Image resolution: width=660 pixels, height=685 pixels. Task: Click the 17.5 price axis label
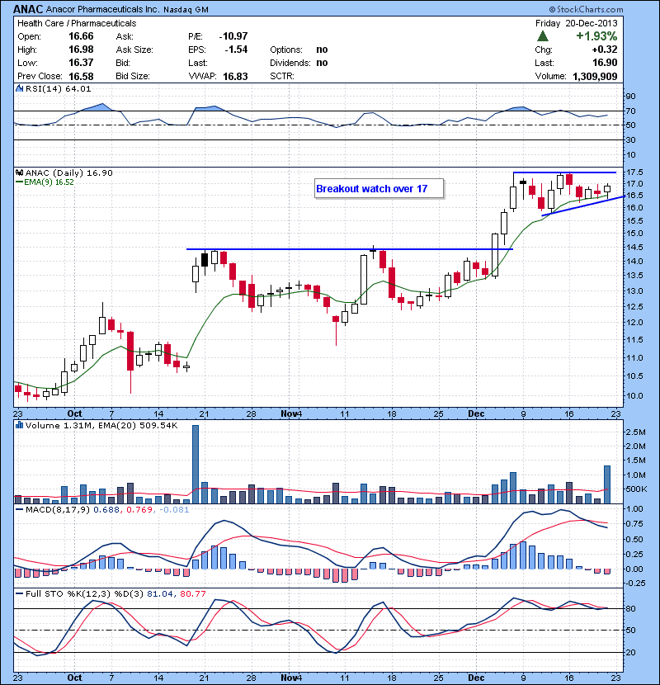[x=634, y=172]
